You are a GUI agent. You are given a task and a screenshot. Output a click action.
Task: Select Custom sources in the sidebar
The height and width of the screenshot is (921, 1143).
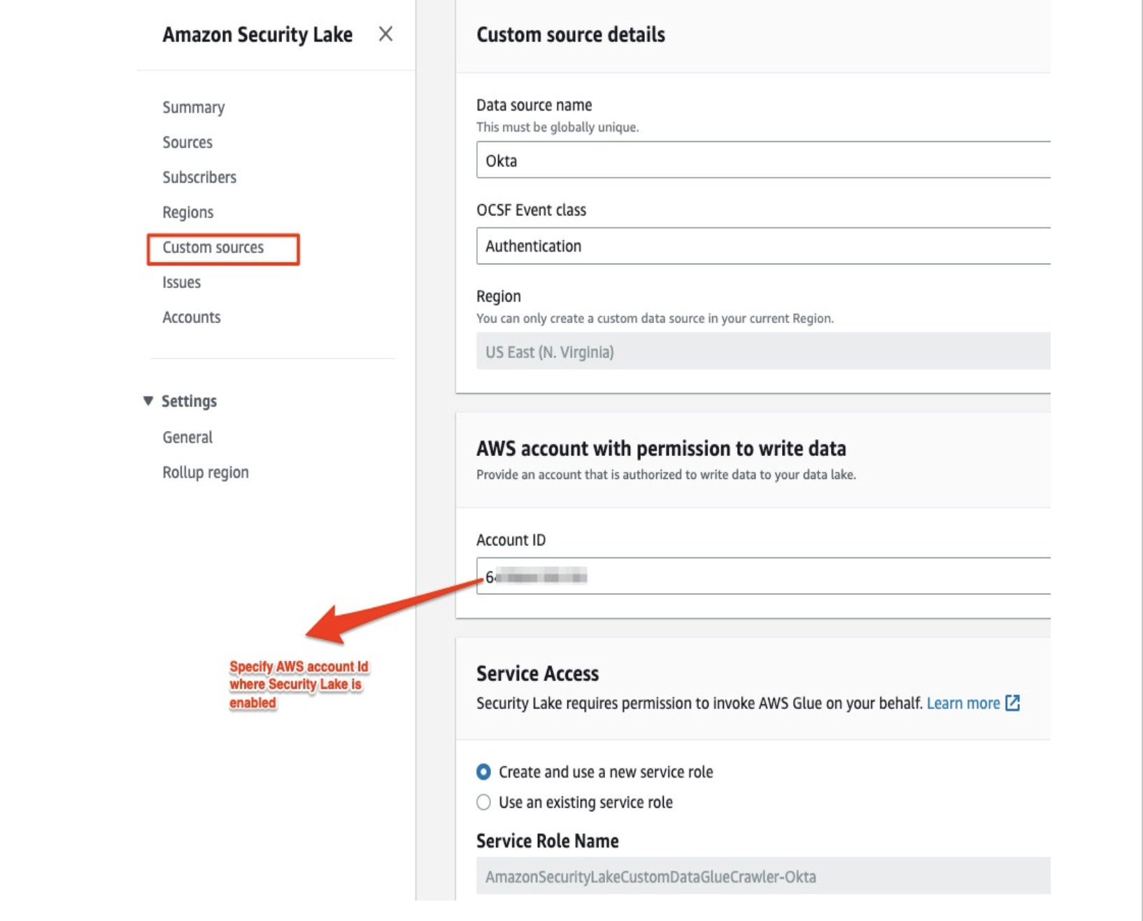(213, 247)
